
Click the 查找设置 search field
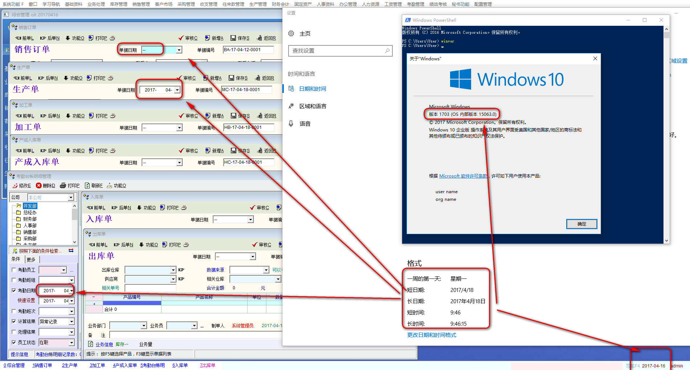pos(338,51)
